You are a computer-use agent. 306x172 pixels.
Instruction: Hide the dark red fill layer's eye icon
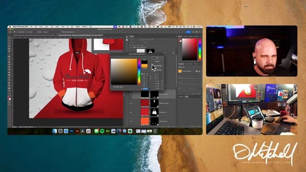(131, 103)
